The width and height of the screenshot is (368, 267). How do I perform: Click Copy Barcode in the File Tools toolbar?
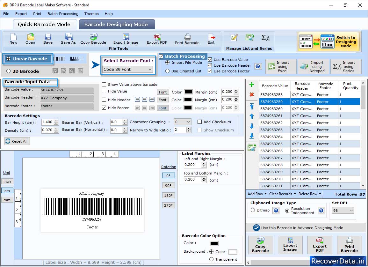click(x=93, y=39)
